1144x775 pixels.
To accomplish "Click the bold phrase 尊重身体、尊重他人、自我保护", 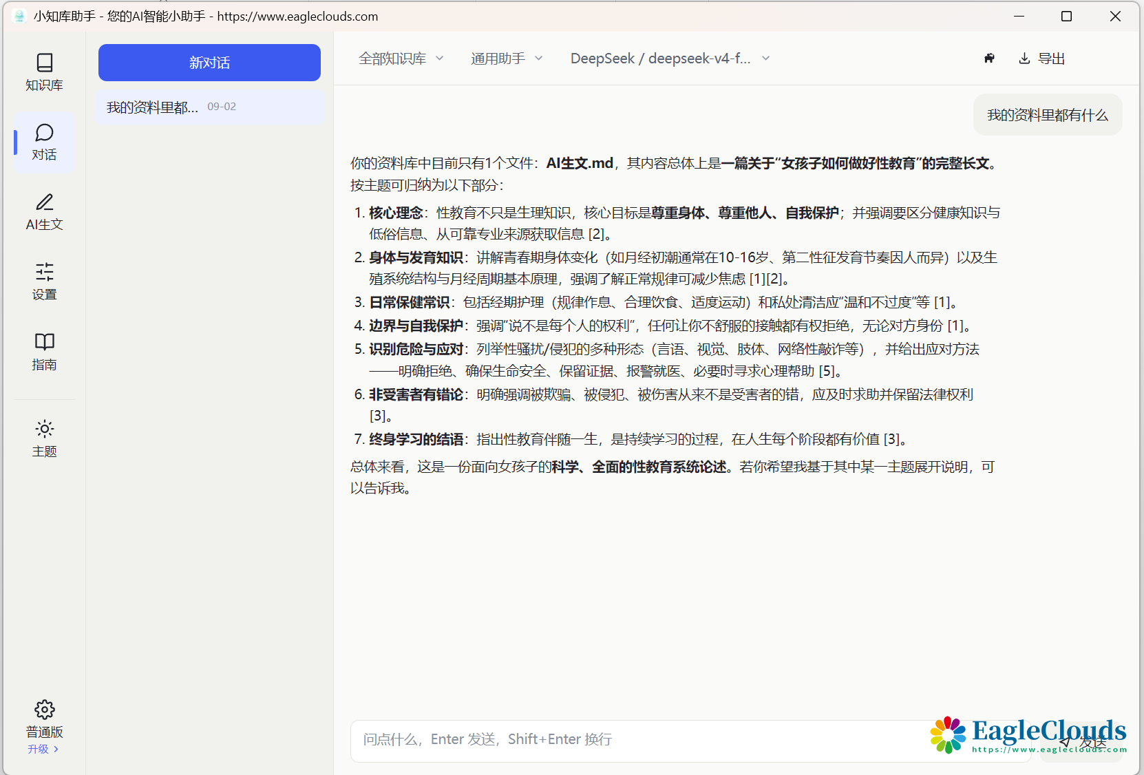I will coord(745,213).
